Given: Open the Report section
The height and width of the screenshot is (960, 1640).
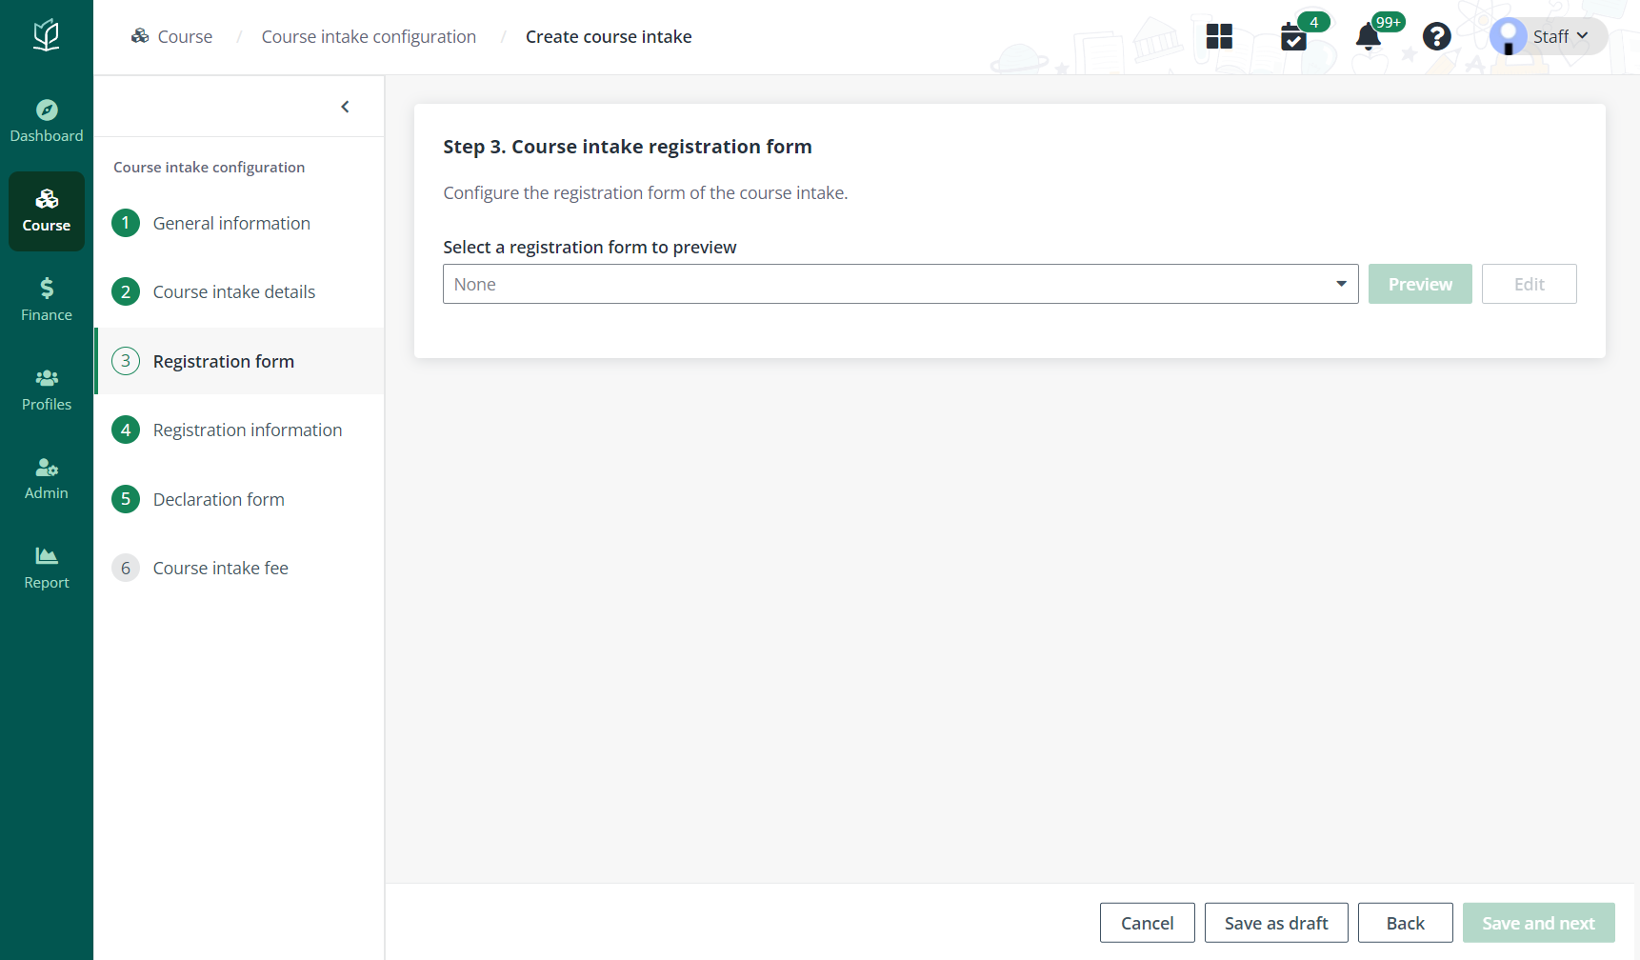Looking at the screenshot, I should pos(47,569).
